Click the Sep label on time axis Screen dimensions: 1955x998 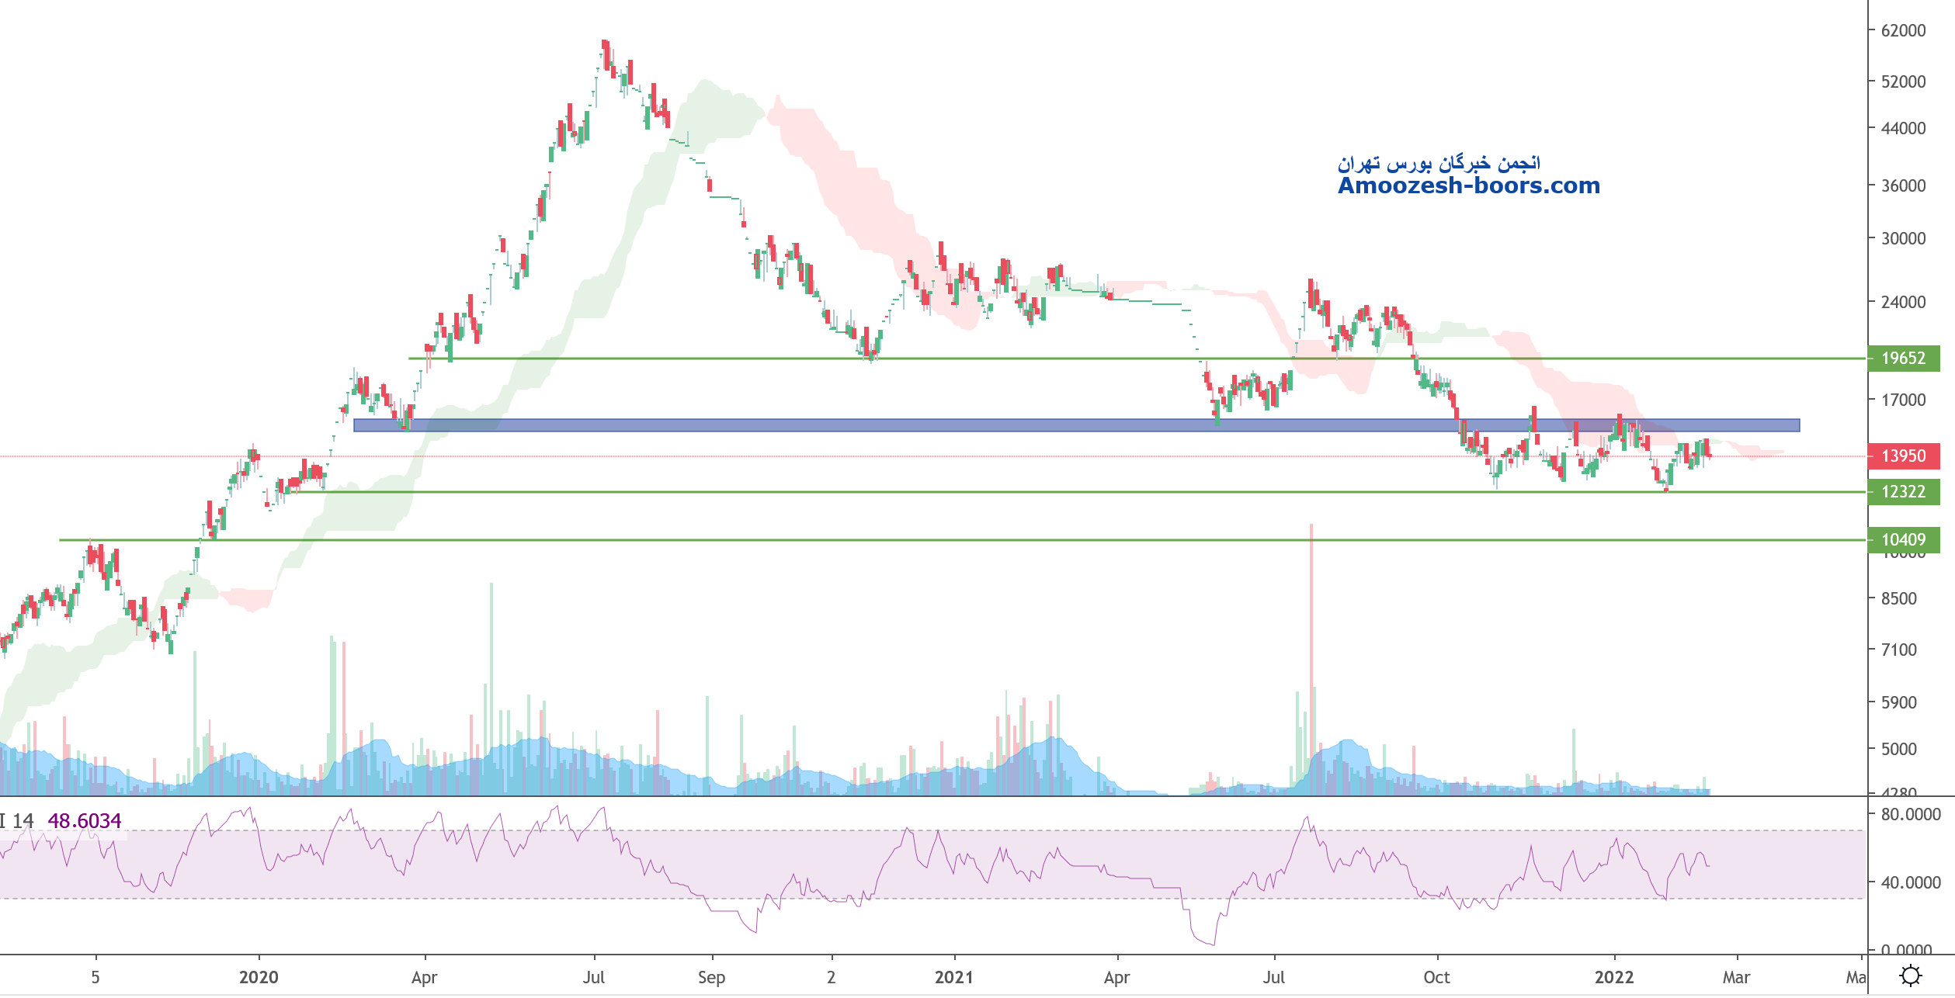pyautogui.click(x=711, y=977)
